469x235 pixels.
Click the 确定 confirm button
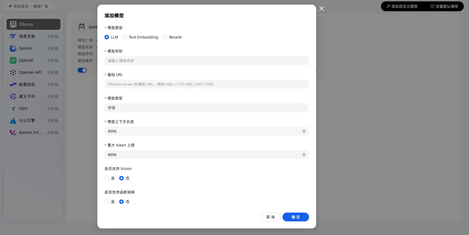pyautogui.click(x=295, y=217)
